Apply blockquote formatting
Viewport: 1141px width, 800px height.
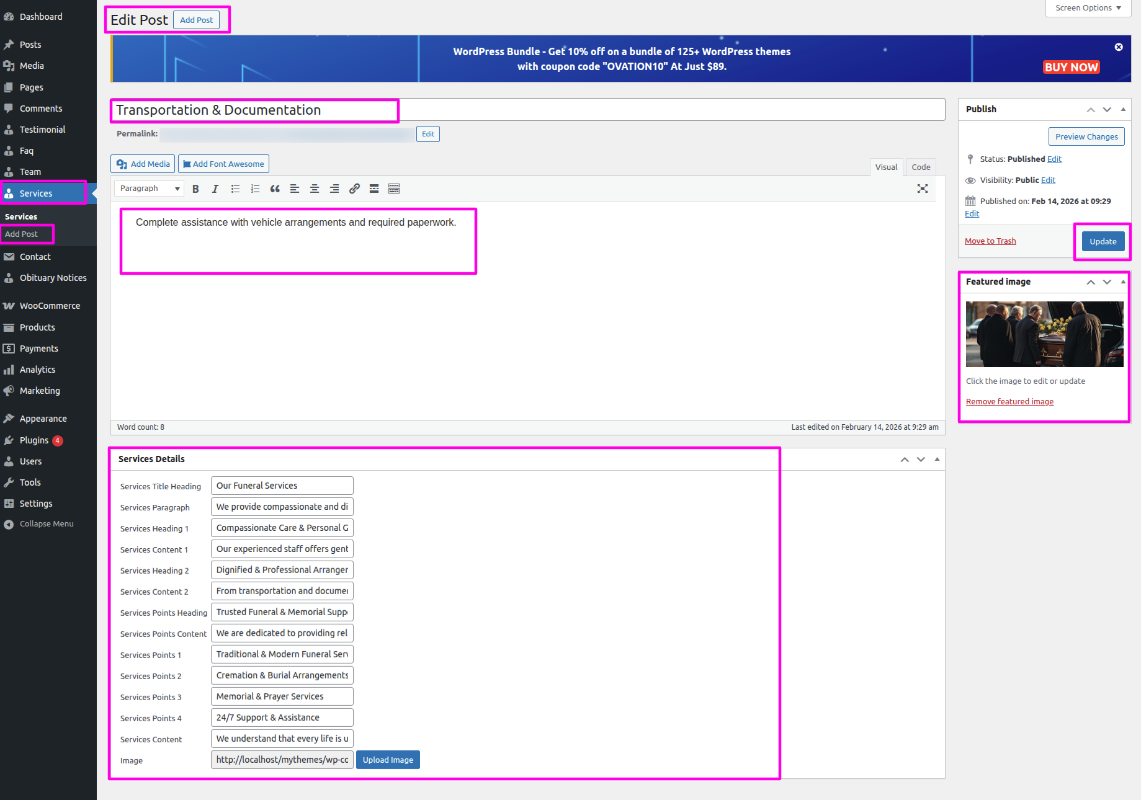[x=275, y=189]
